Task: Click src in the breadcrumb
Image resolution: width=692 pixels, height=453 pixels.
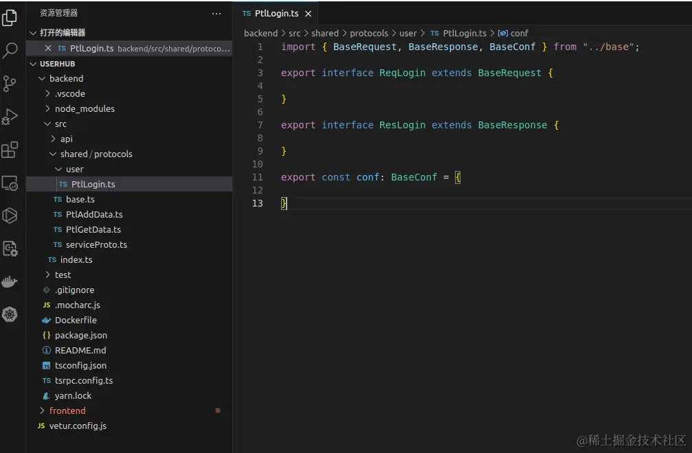Action: click(x=294, y=33)
